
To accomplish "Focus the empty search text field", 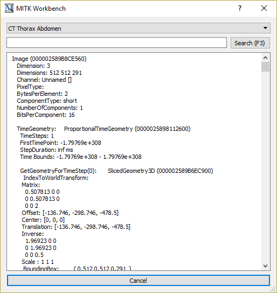I will pos(116,43).
